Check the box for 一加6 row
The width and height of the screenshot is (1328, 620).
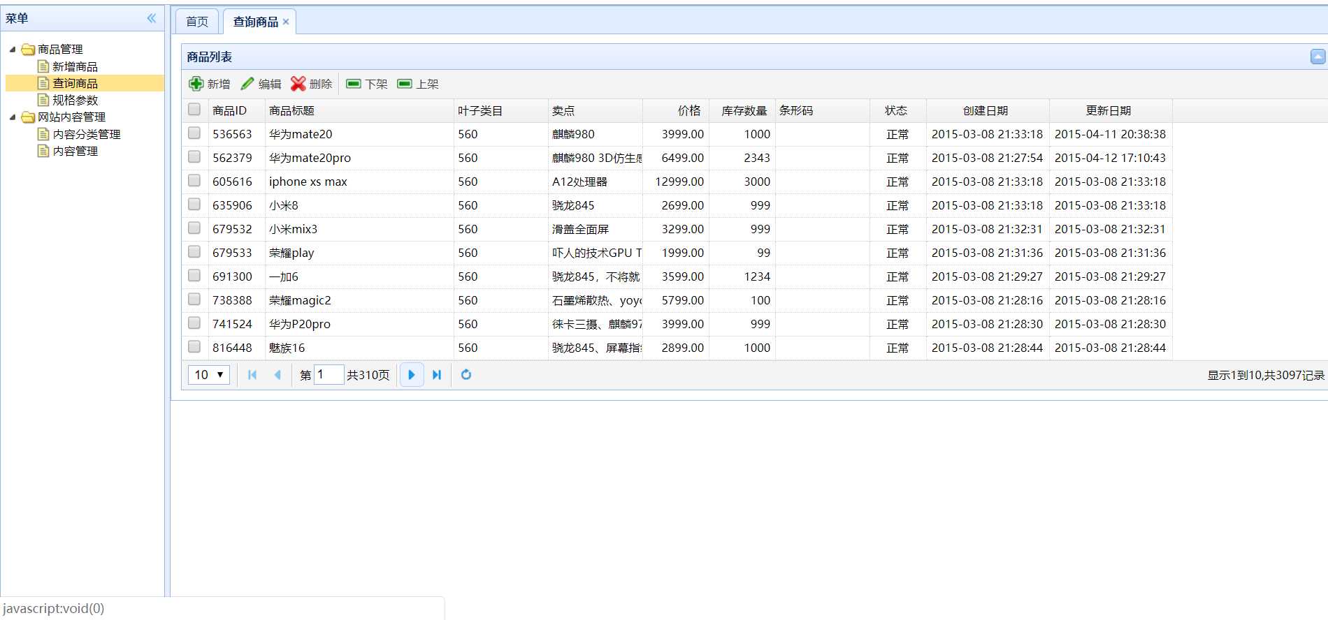pyautogui.click(x=194, y=275)
